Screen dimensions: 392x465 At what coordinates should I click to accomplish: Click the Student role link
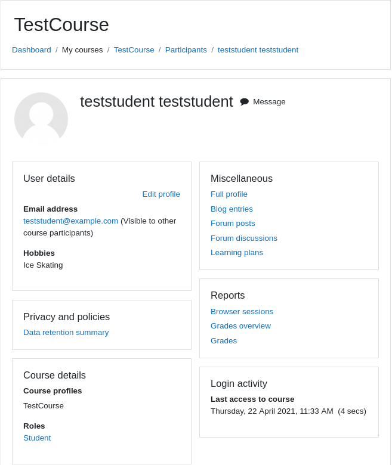tap(37, 438)
